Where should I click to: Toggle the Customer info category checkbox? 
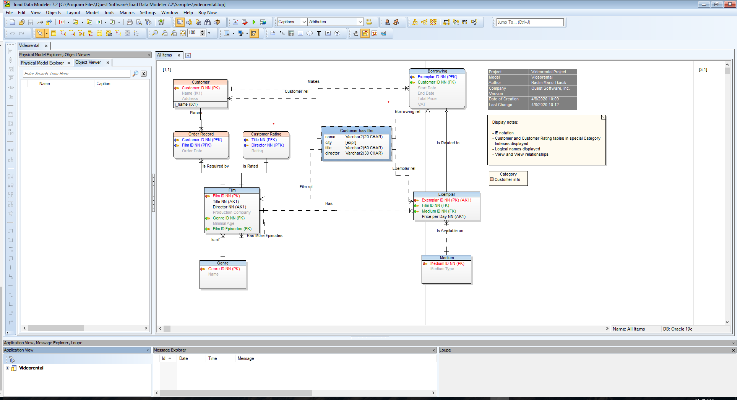[x=492, y=179]
